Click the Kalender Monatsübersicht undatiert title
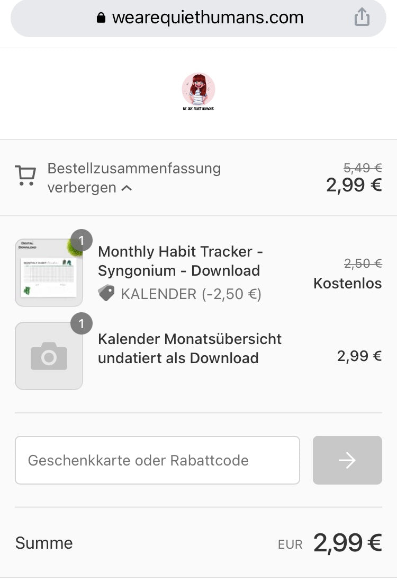Screen dimensions: 397x580 pyautogui.click(x=190, y=348)
